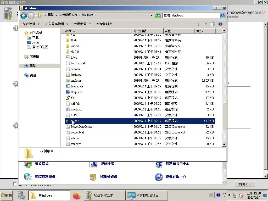Switch to 初始設定工作 taskbar button
This screenshot has width=268, height=201.
pyautogui.click(x=105, y=195)
